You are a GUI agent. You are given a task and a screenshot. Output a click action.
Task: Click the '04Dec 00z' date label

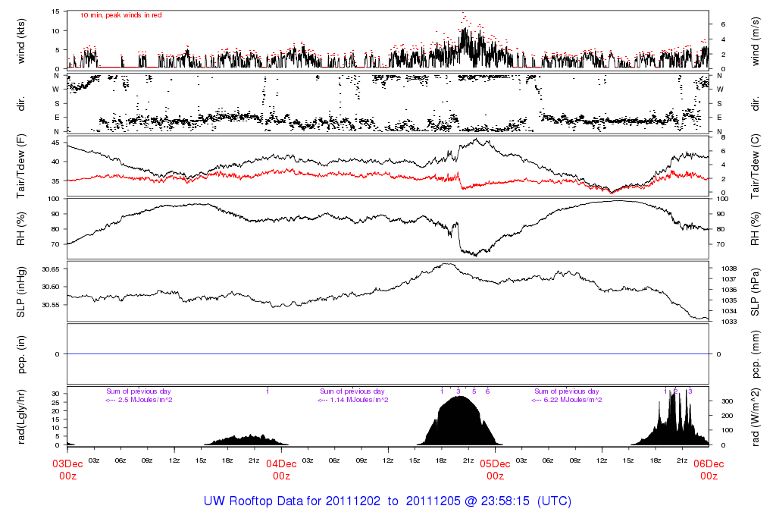282,470
